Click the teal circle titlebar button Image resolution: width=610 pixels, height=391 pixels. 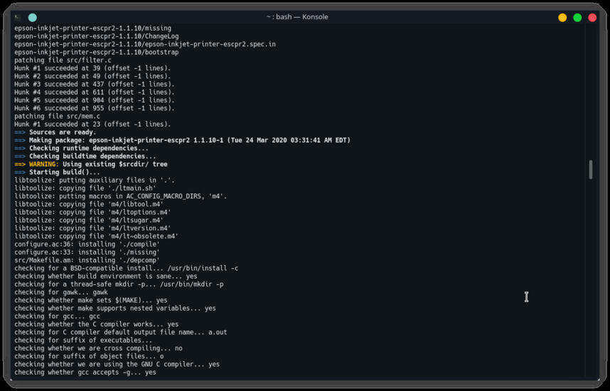pyautogui.click(x=33, y=17)
